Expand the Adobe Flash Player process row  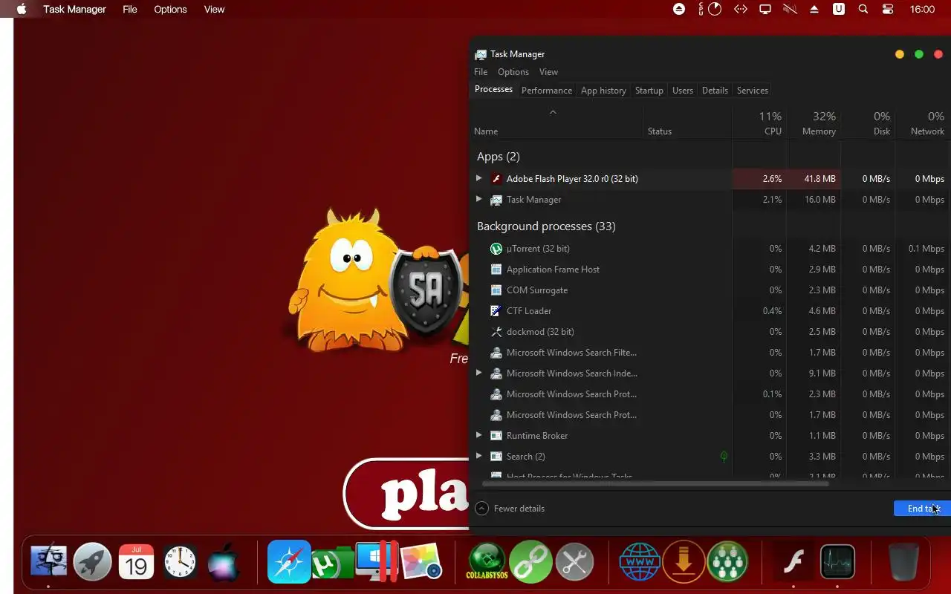pos(479,178)
